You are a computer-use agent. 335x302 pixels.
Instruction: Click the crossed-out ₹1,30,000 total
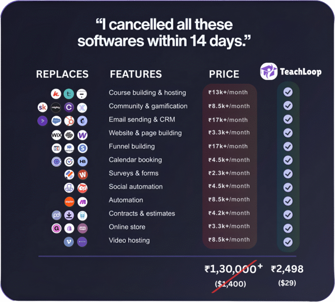pyautogui.click(x=230, y=269)
